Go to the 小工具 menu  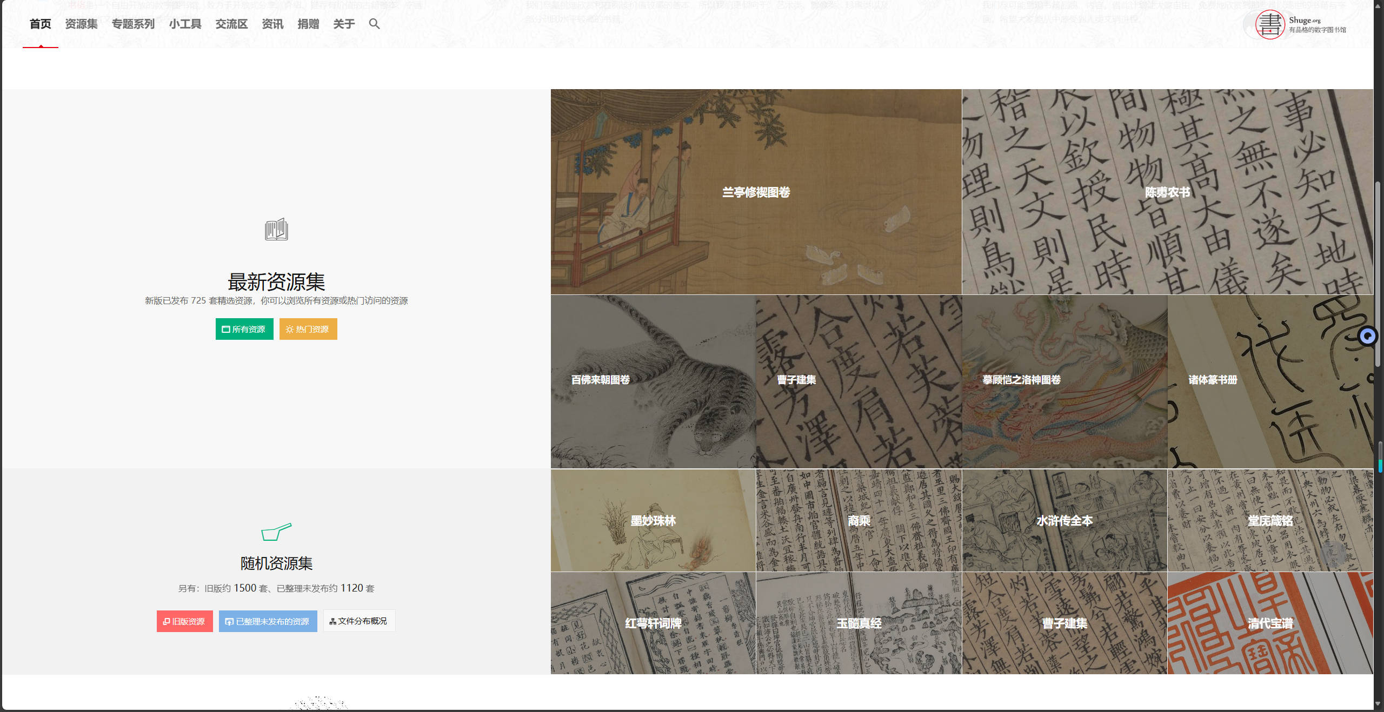185,24
